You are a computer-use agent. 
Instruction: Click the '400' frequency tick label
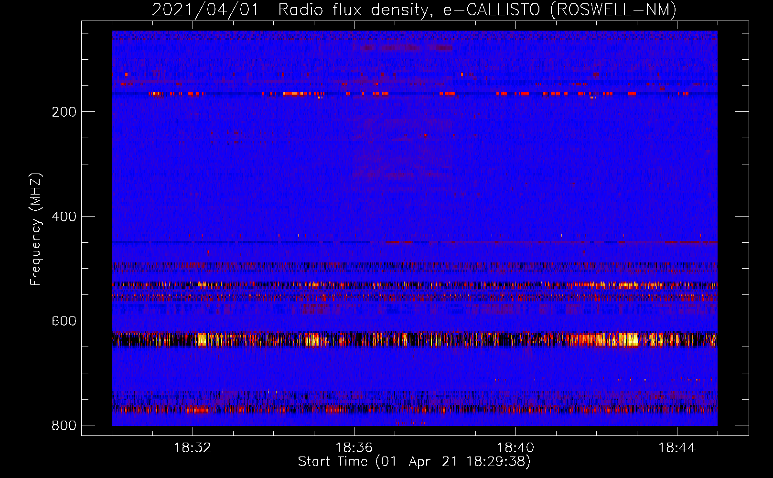point(64,217)
